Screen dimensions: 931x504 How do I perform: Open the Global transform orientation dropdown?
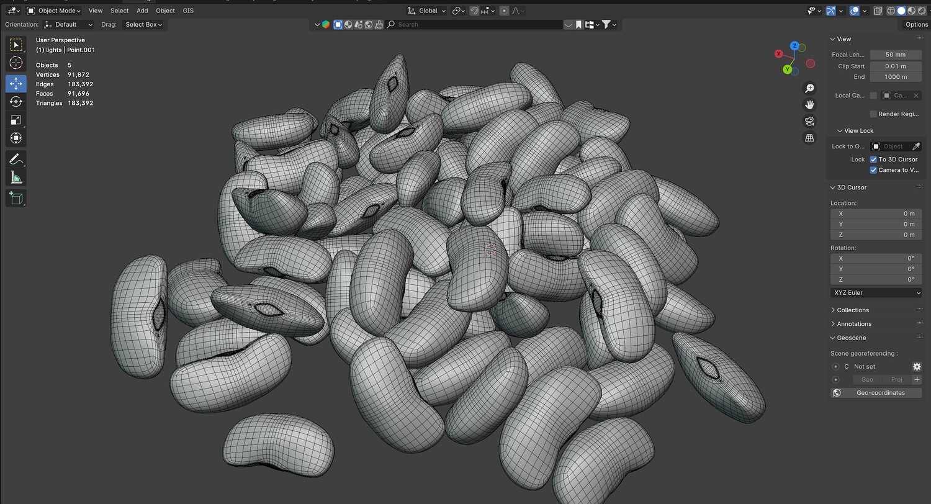click(427, 11)
